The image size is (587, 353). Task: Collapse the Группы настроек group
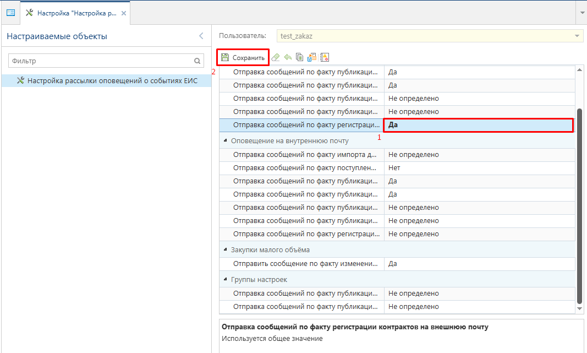pos(226,280)
